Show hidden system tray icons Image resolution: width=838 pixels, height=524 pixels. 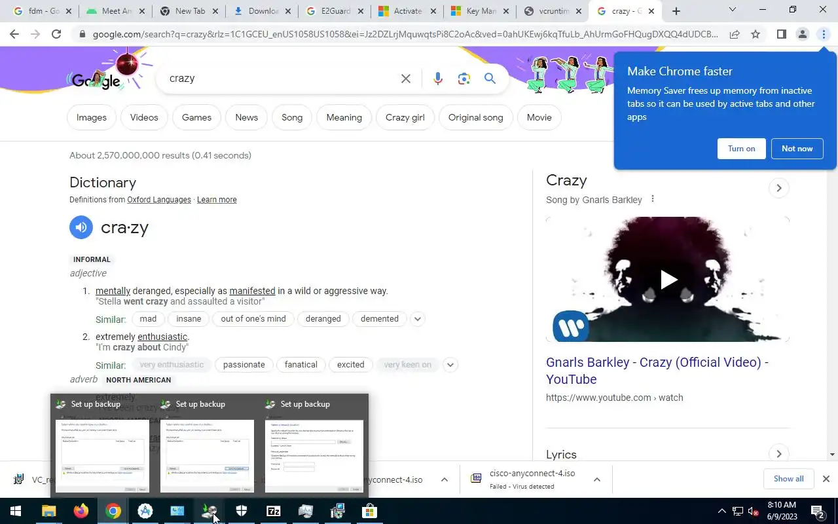tap(721, 512)
